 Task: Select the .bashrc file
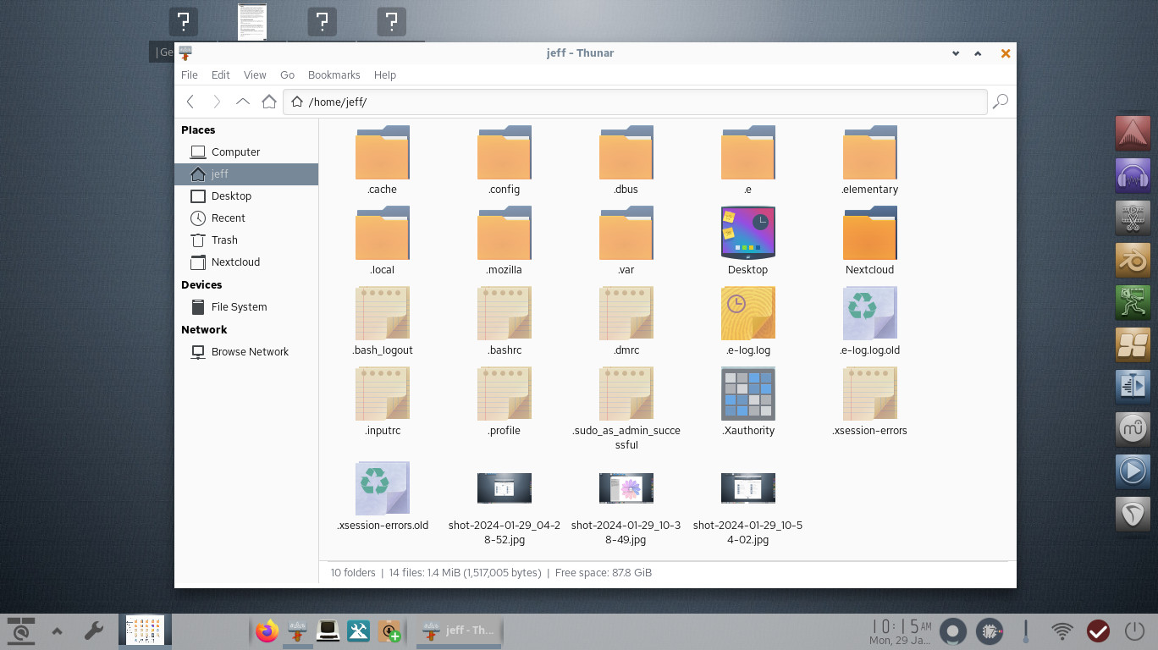[505, 313]
